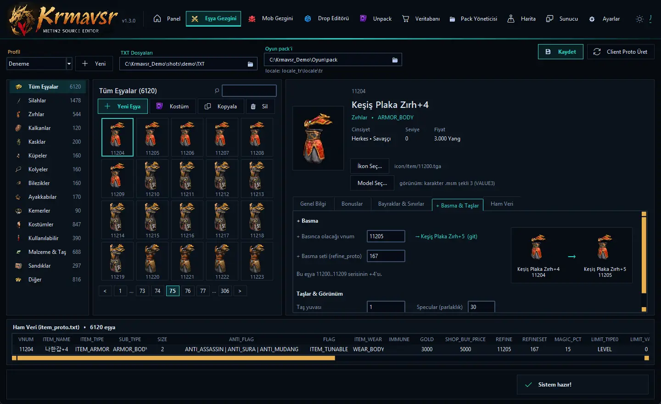Click Client Proto Üret button
Screen dimensions: 661x404
[x=621, y=52]
